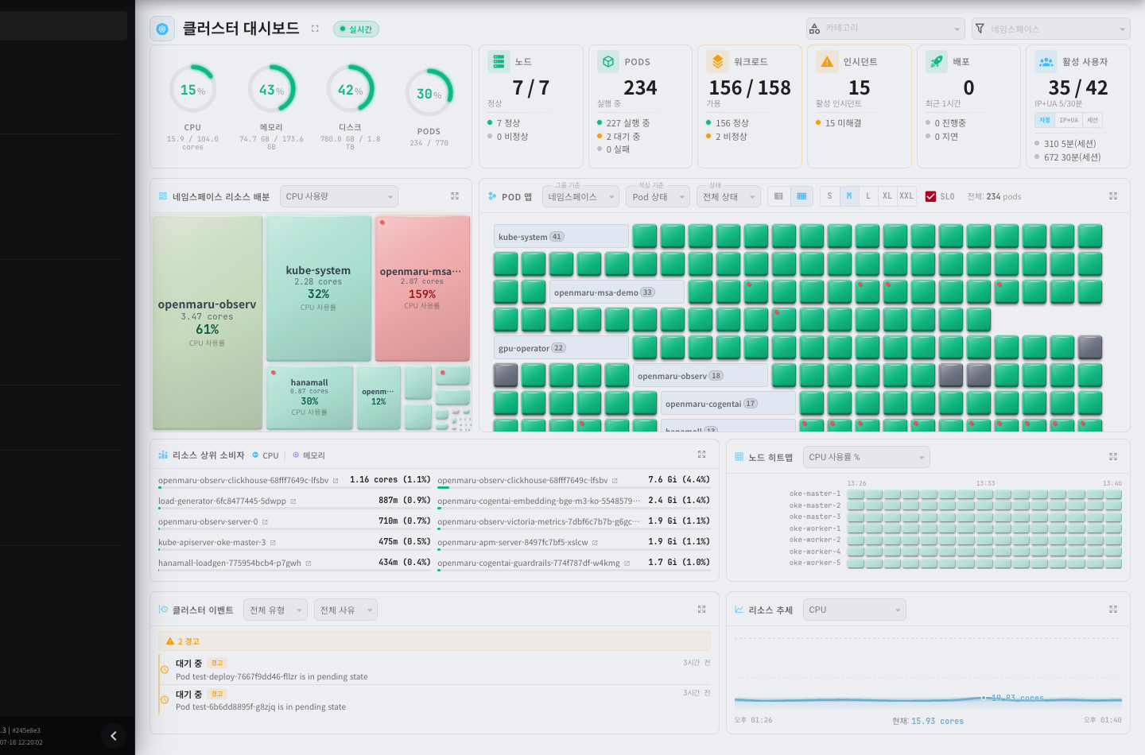Click the Kubernetes dashboard logo icon
The height and width of the screenshot is (755, 1145).
click(x=162, y=29)
